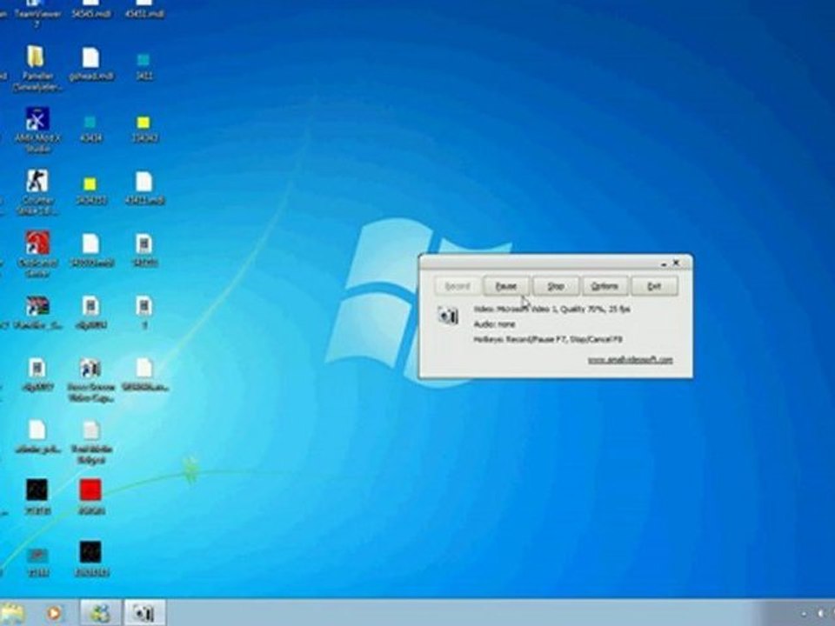Select the Free Screen Video Capture desktop shortcut
Viewport: 835px width, 626px height.
[x=90, y=380]
